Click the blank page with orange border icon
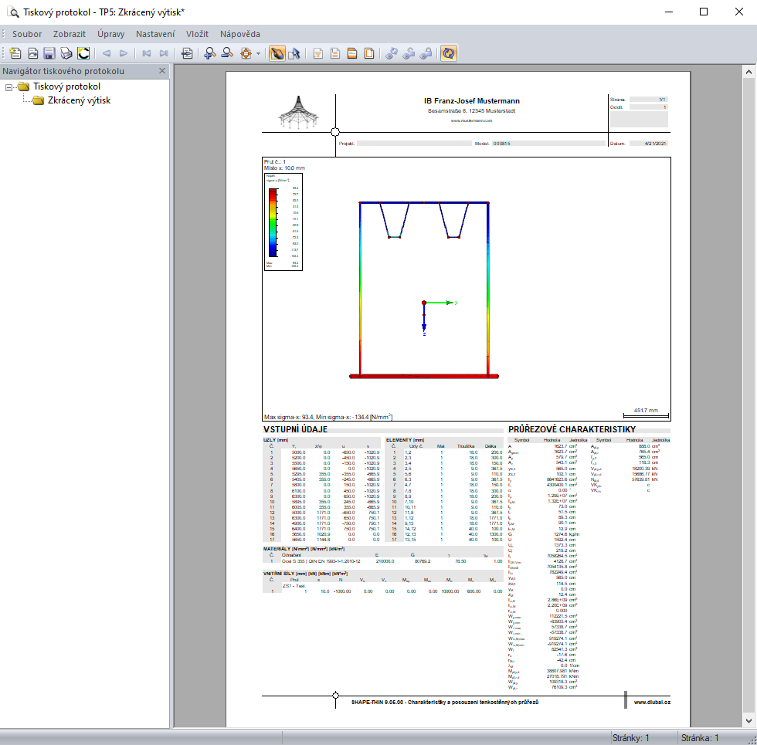757x745 pixels. click(369, 53)
